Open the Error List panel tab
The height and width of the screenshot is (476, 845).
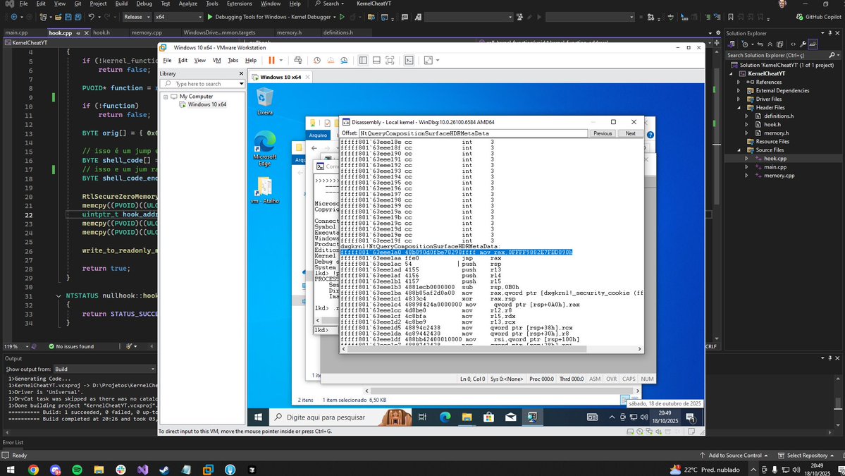[x=13, y=443]
